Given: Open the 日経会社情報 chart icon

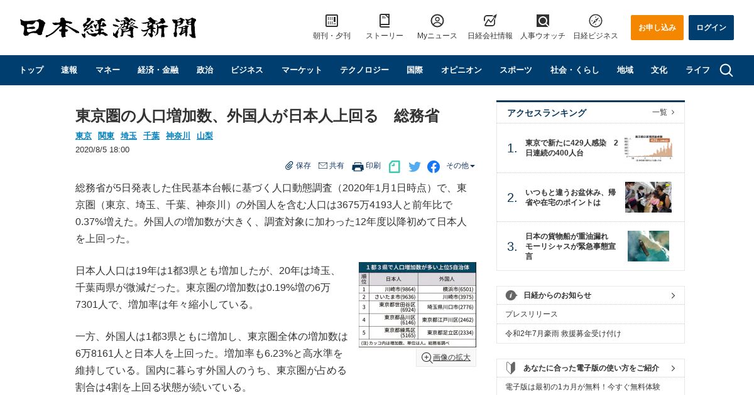Looking at the screenshot, I should pyautogui.click(x=490, y=21).
